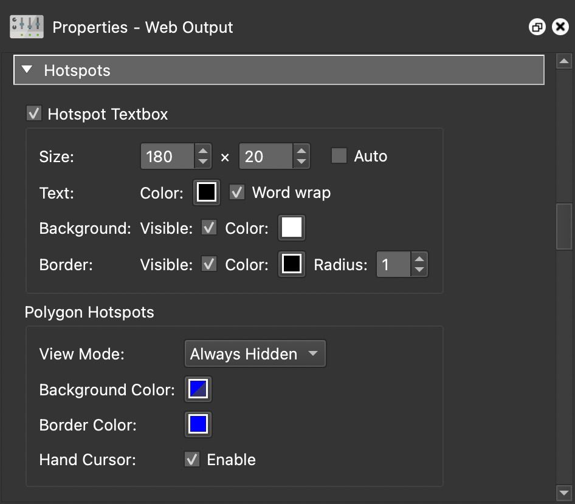Click the Properties panel sliders icon
Viewport: 575px width, 504px height.
(x=26, y=26)
